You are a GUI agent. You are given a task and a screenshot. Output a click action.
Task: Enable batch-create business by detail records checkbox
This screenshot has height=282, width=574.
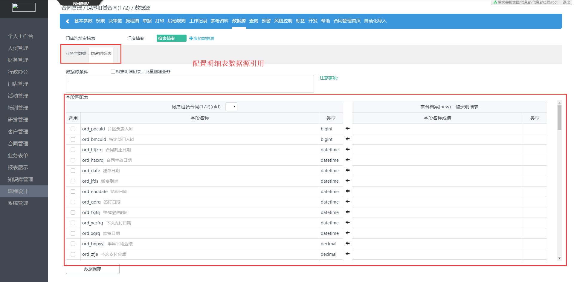pyautogui.click(x=113, y=72)
